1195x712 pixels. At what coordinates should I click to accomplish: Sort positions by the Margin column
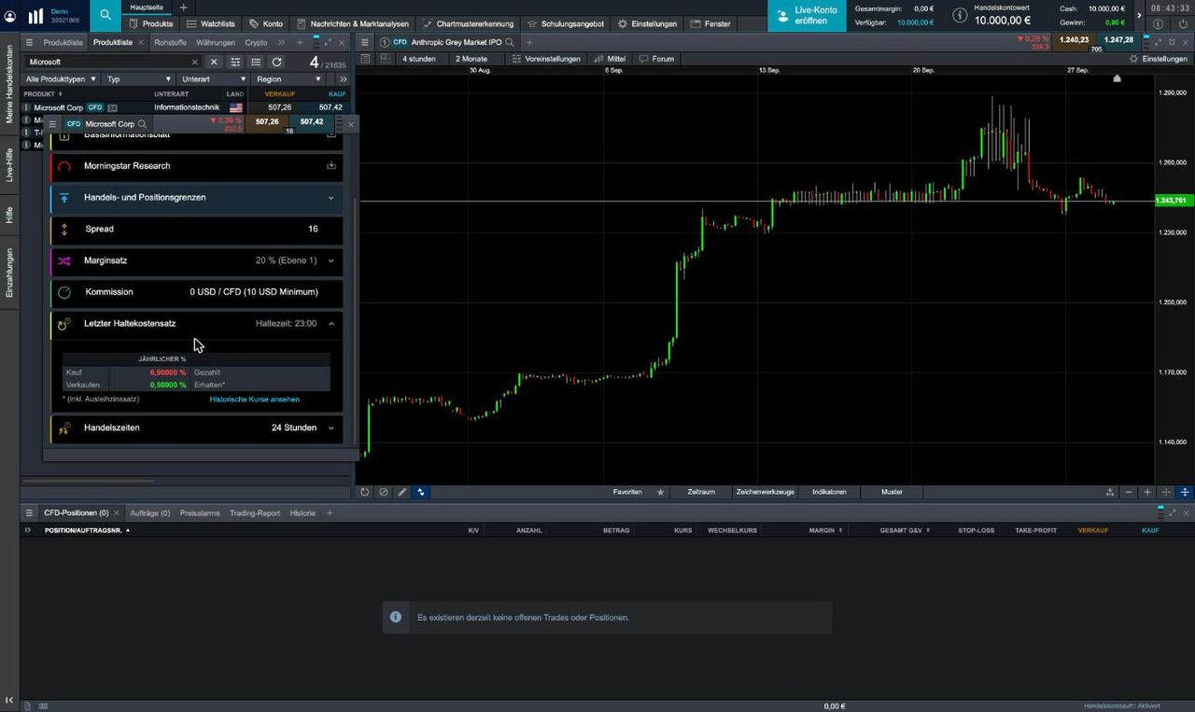(825, 530)
